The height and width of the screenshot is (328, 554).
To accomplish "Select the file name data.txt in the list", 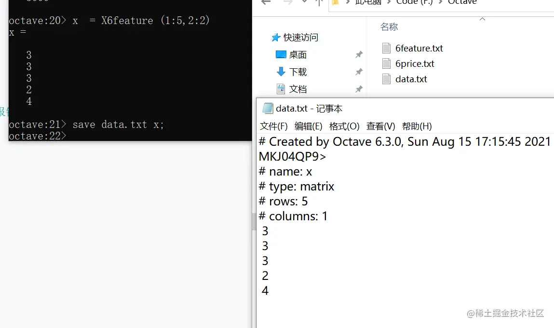I will click(x=411, y=79).
